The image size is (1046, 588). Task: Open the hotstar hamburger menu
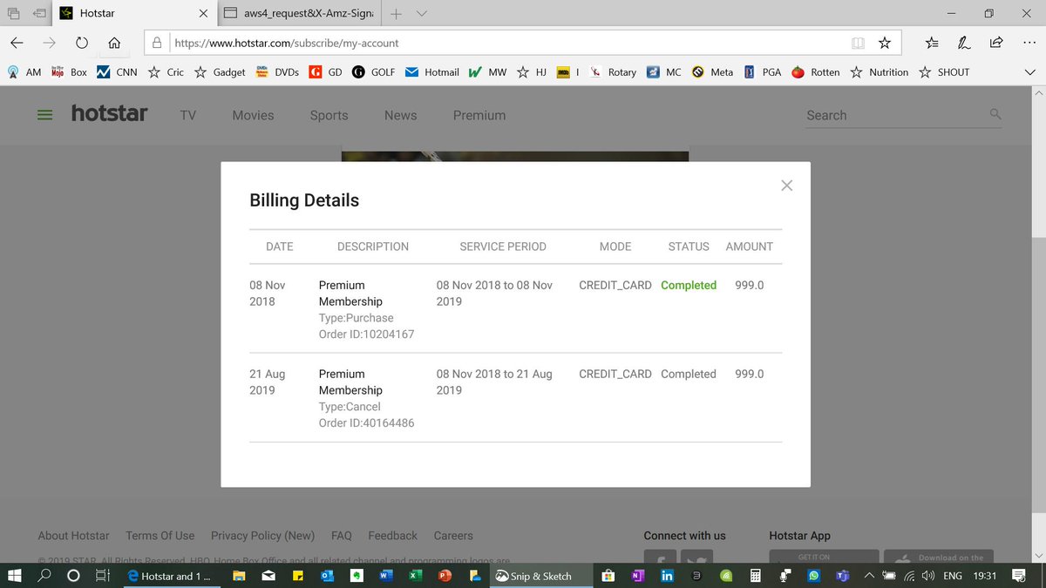(x=45, y=115)
